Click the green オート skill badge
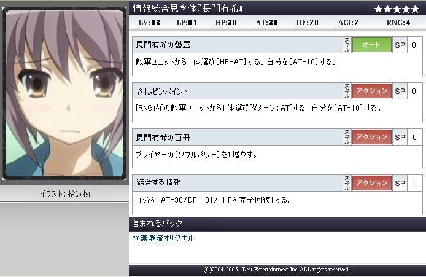 click(371, 45)
